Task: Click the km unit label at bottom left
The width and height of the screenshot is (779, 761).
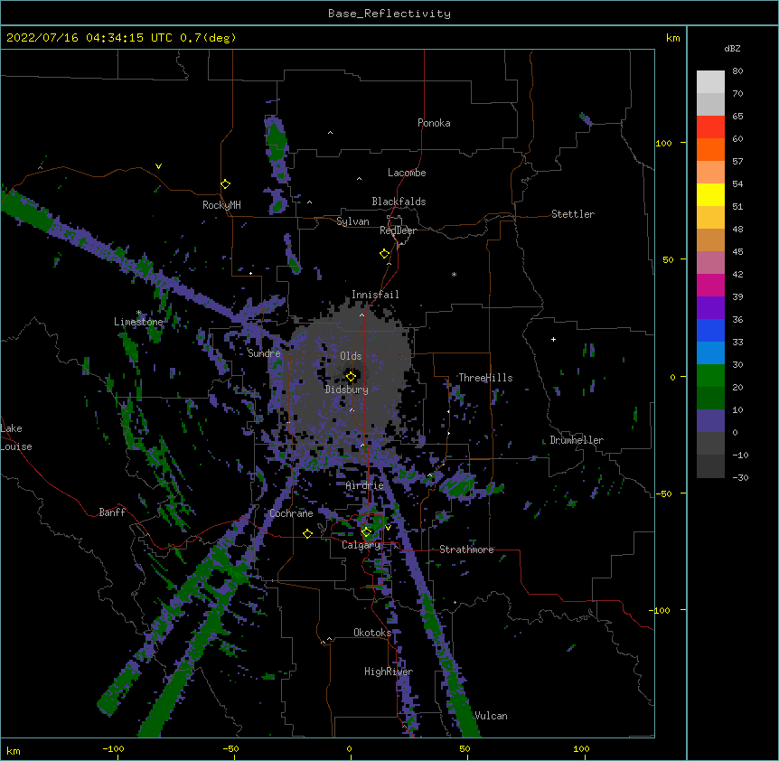Action: click(14, 750)
